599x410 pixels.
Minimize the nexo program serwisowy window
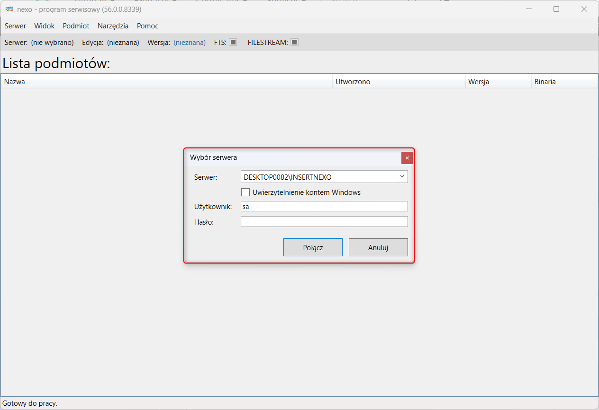click(529, 9)
